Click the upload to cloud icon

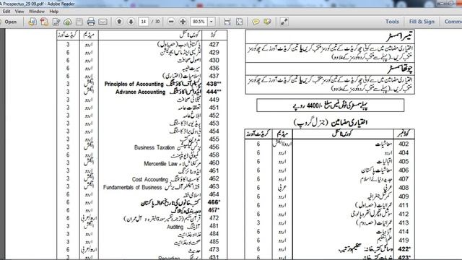(x=68, y=22)
